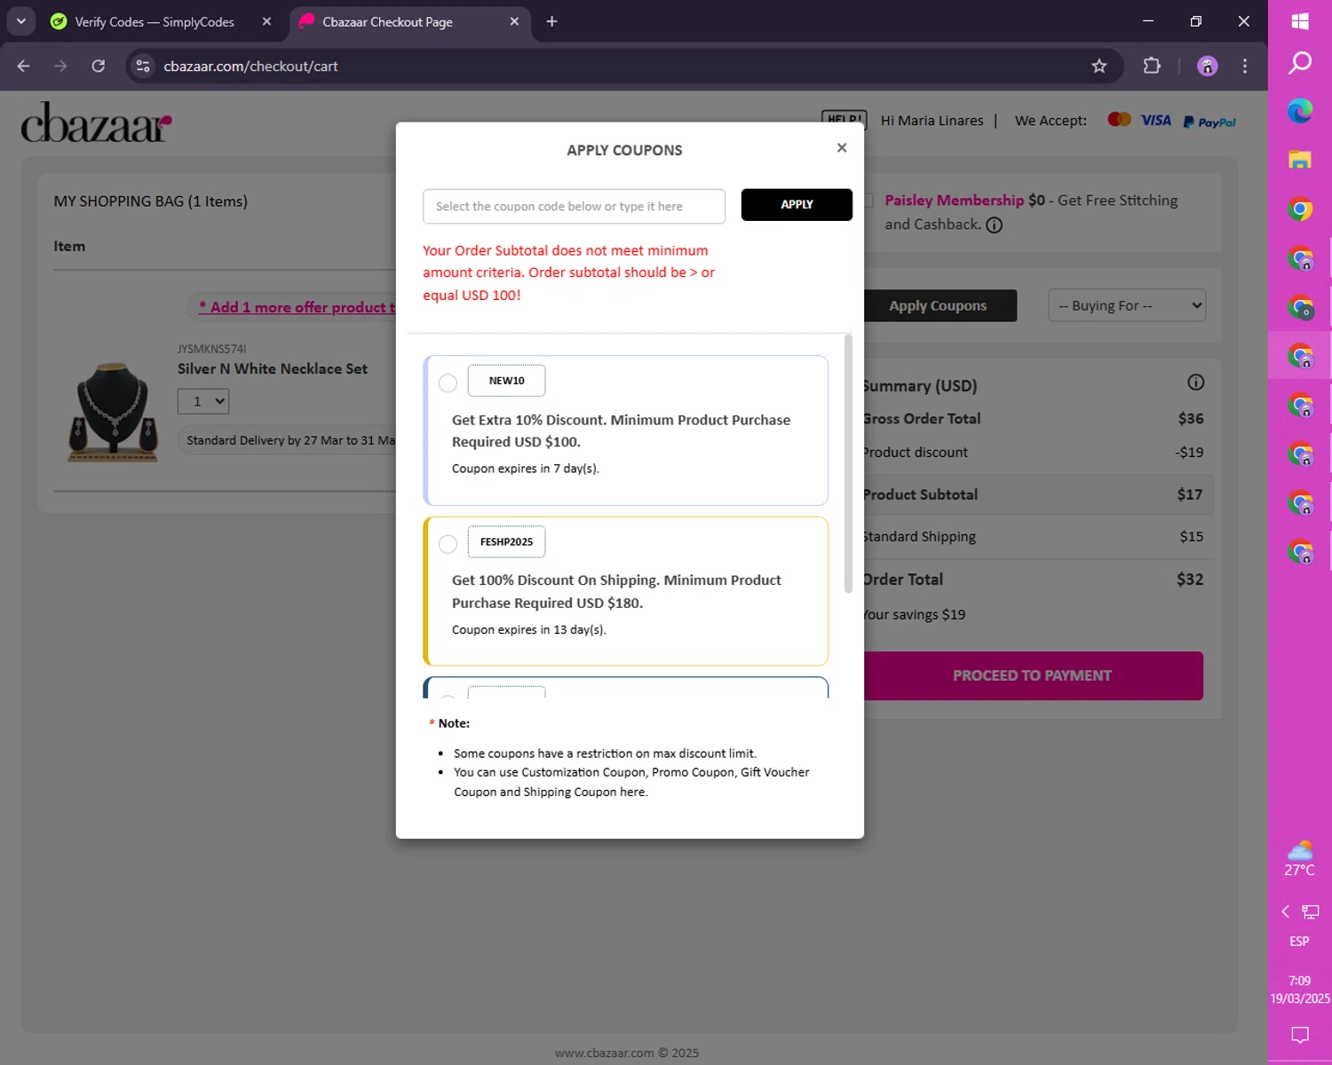Open the weather widget showing 27°C
The width and height of the screenshot is (1332, 1065).
pyautogui.click(x=1300, y=858)
